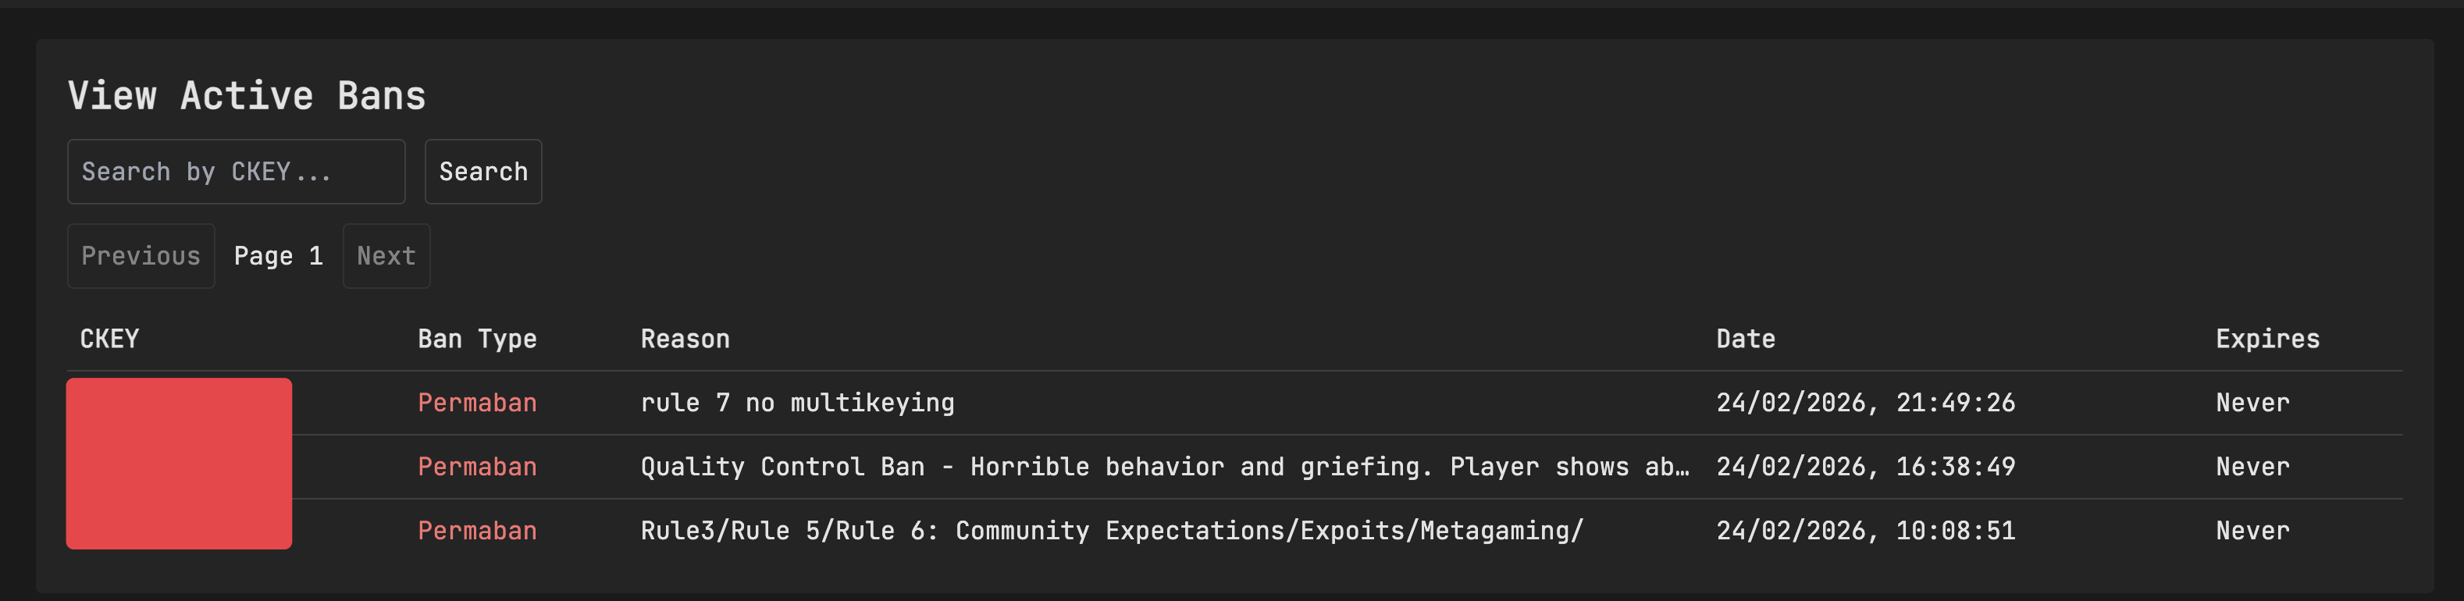Click the Reason column header

pos(685,339)
